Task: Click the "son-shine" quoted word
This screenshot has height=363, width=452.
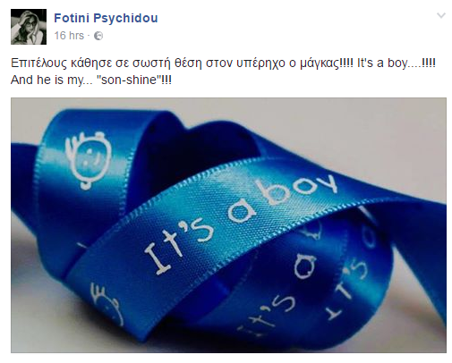Action: [129, 80]
